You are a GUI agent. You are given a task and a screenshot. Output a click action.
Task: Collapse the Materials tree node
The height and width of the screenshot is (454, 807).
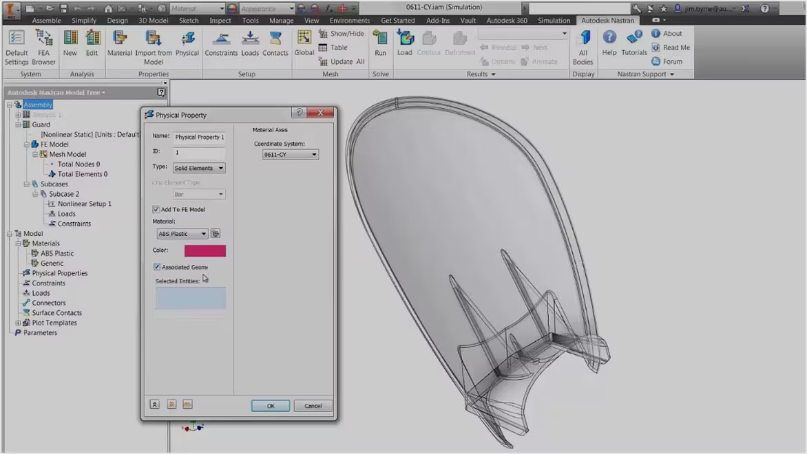pos(18,244)
